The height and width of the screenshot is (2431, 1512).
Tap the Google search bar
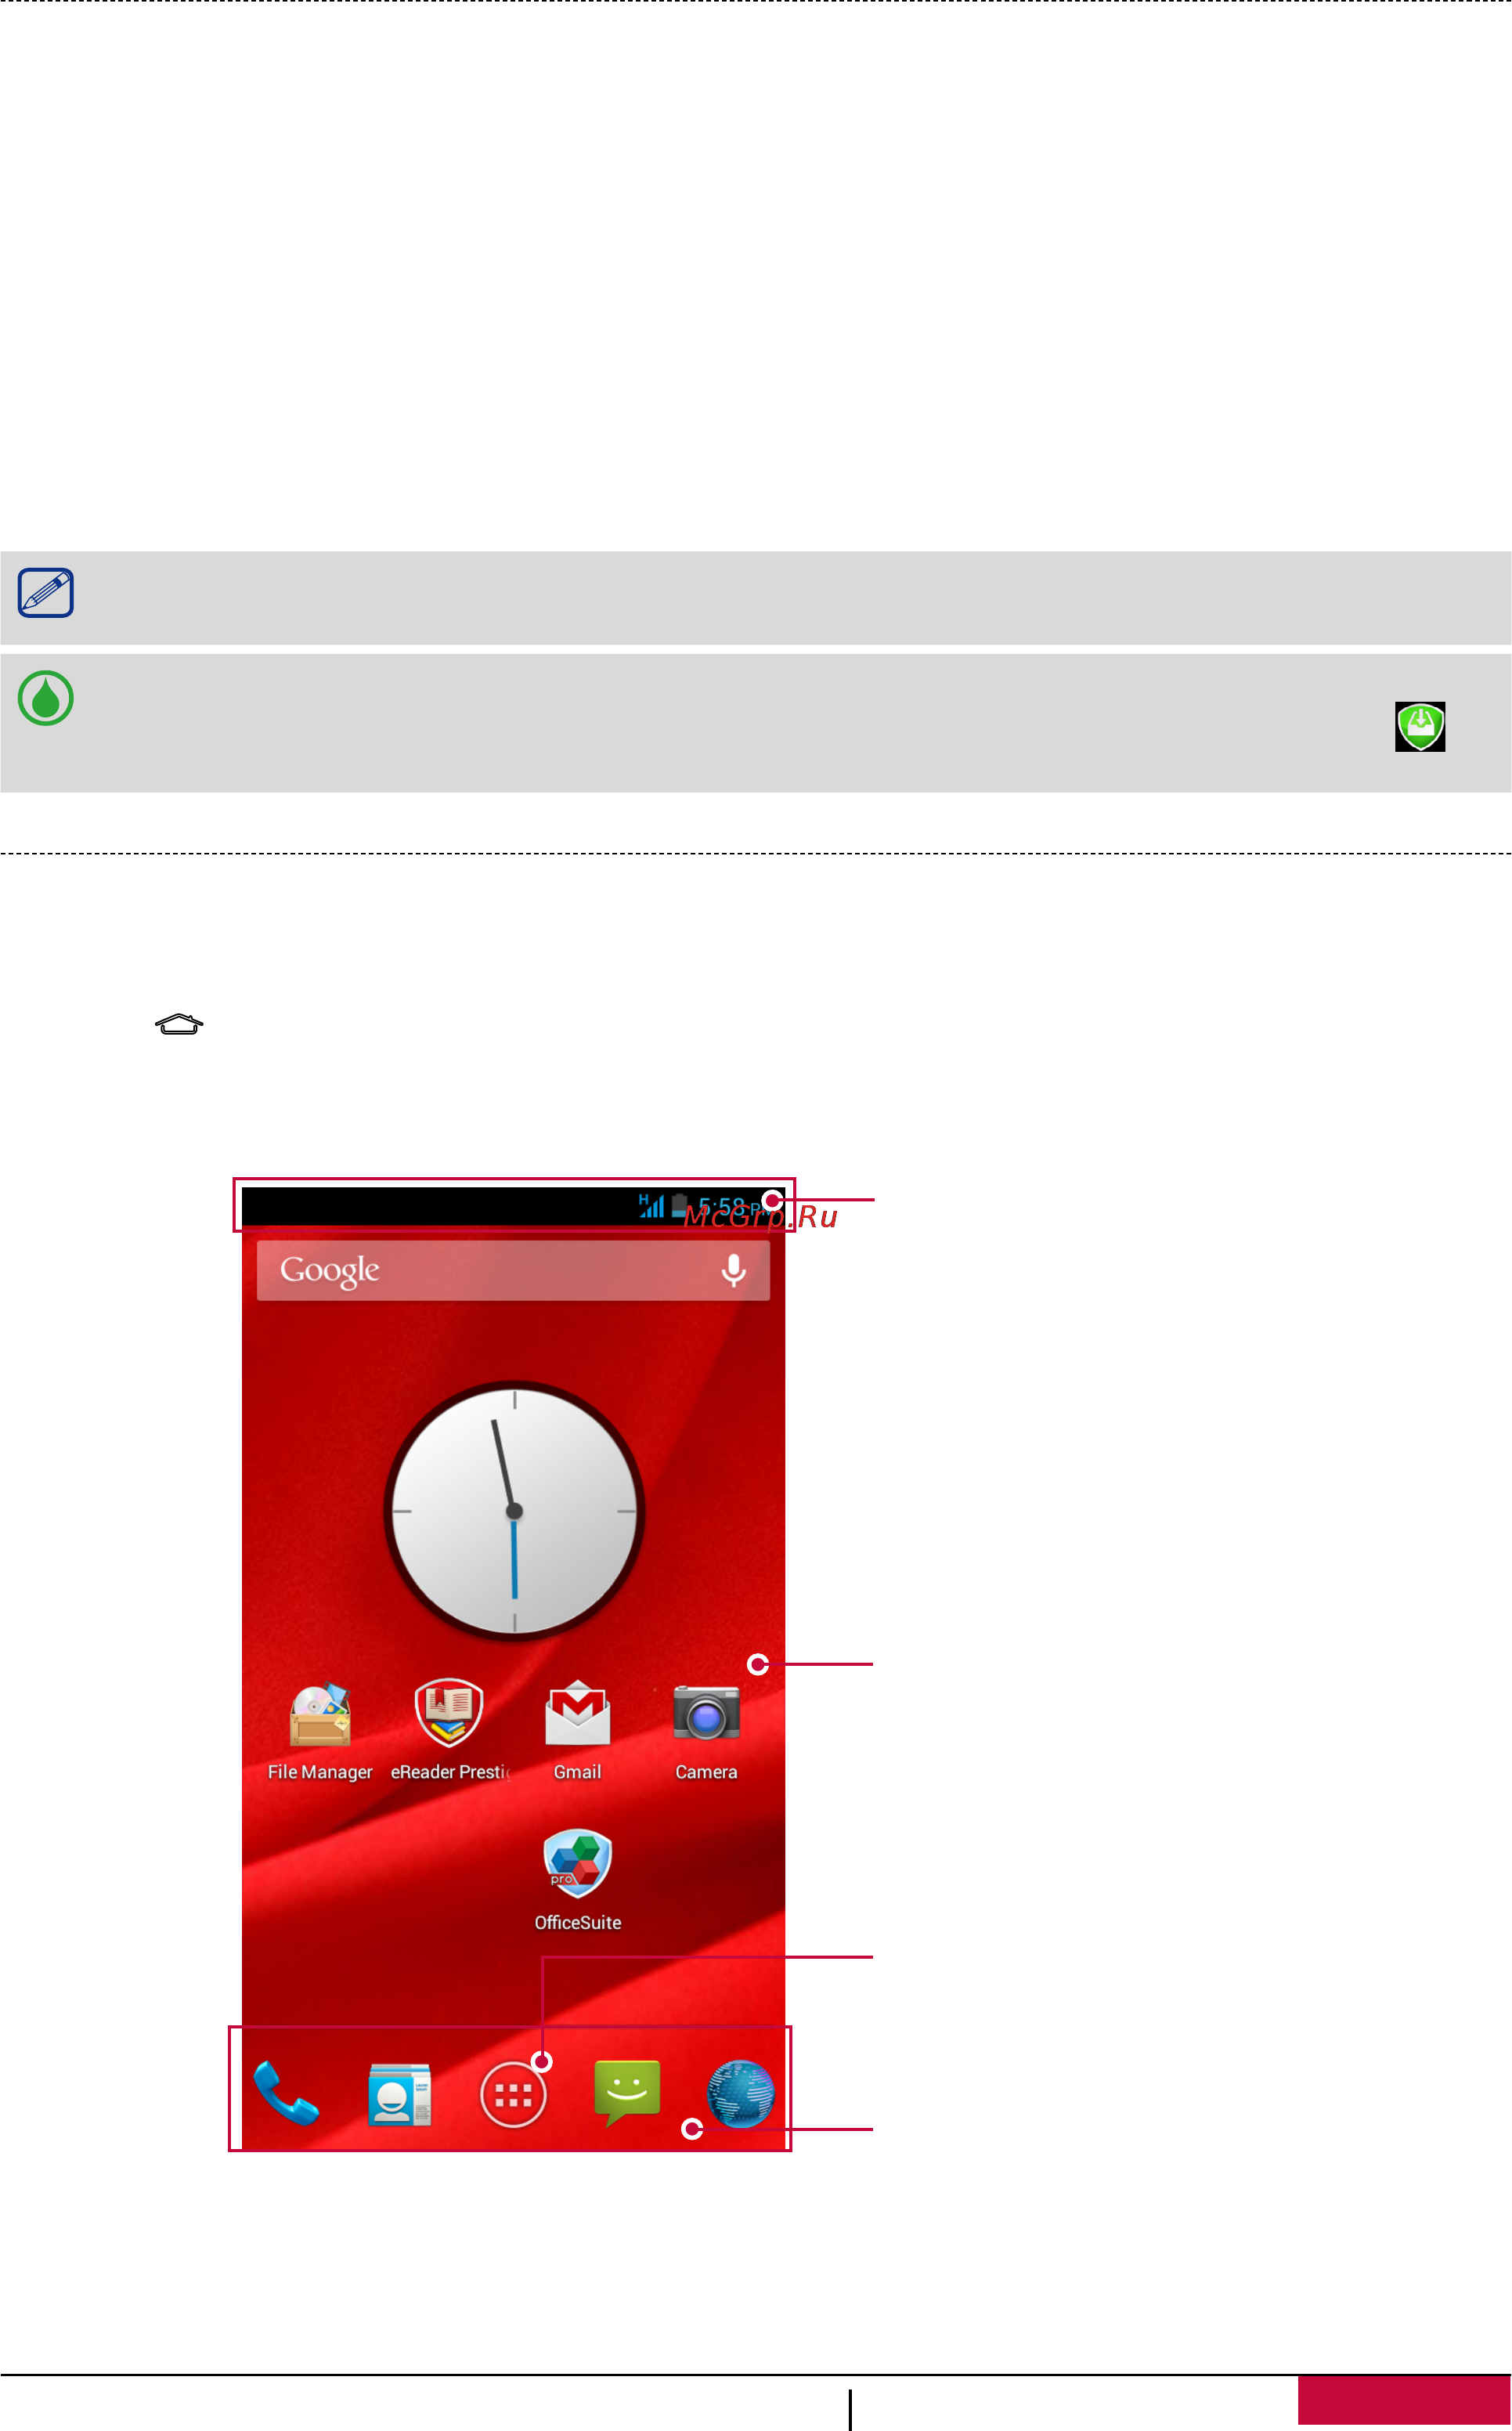[513, 1270]
